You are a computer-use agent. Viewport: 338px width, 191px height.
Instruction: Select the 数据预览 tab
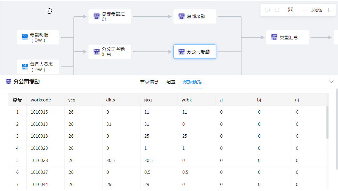[x=192, y=82]
